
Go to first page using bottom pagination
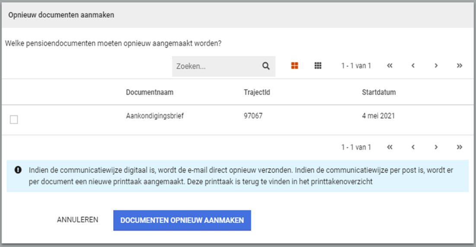point(390,147)
